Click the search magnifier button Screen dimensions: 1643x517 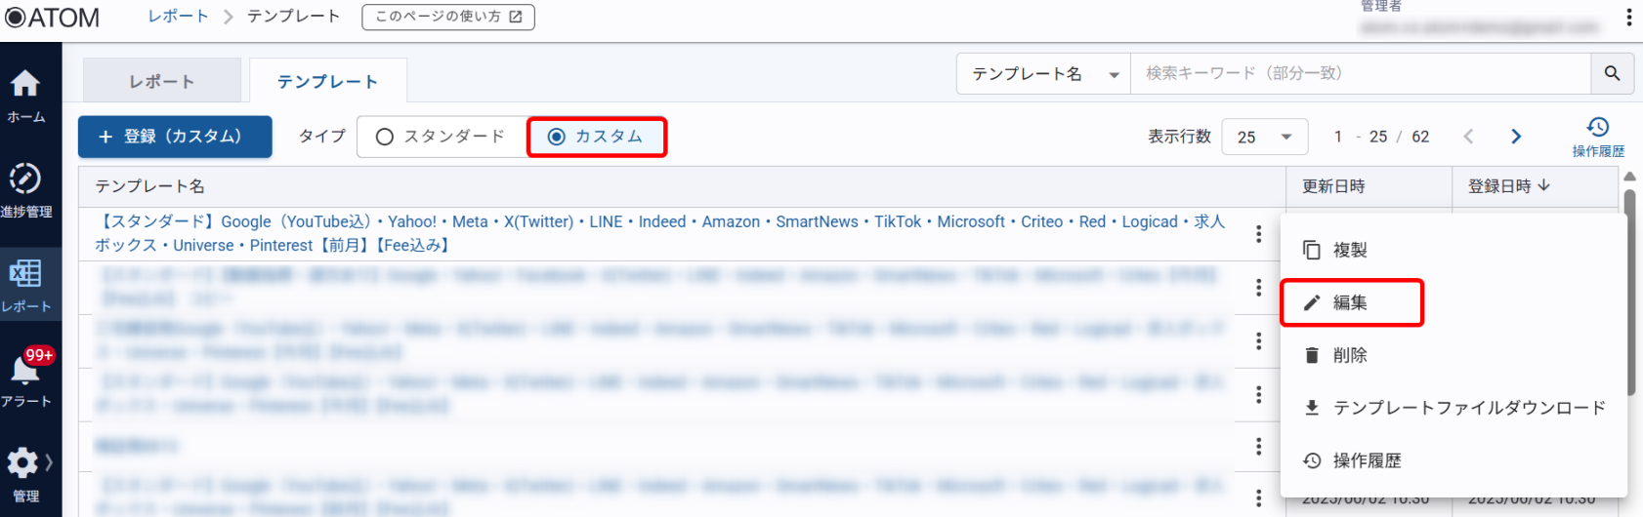[1612, 73]
